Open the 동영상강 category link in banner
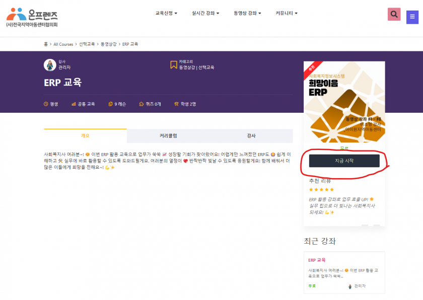The height and width of the screenshot is (300, 423). (x=187, y=67)
